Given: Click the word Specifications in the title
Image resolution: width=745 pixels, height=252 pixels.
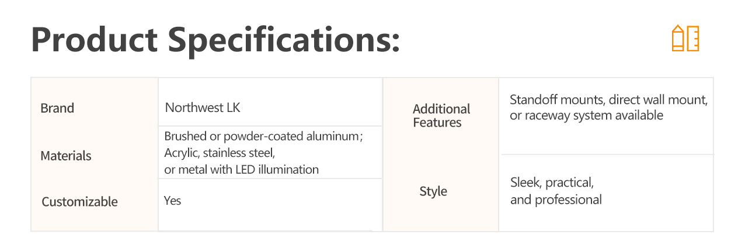Looking at the screenshot, I should pyautogui.click(x=285, y=40).
